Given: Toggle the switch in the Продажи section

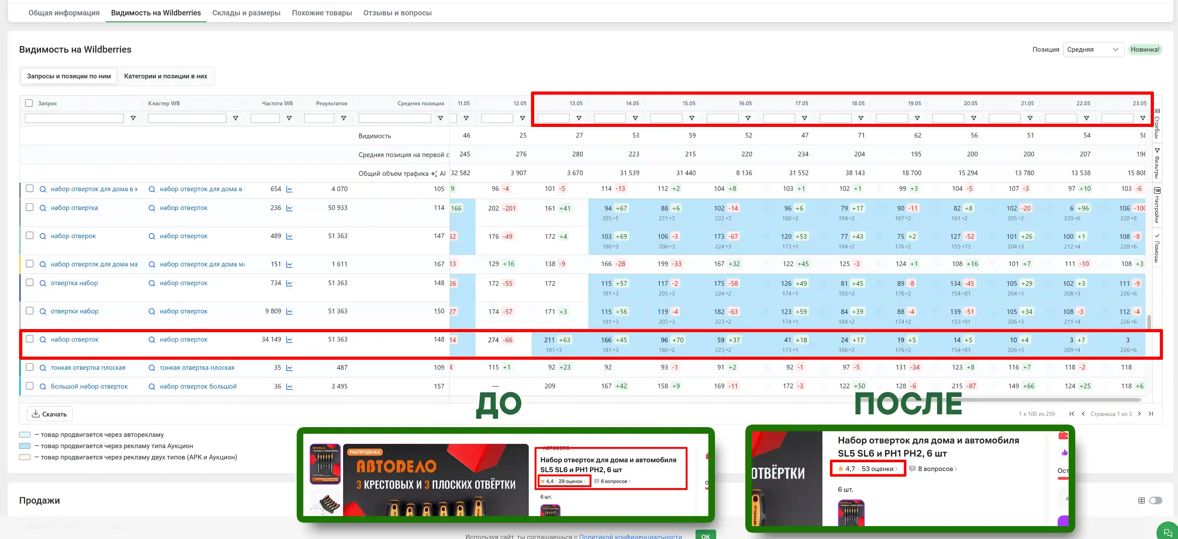Looking at the screenshot, I should 1155,500.
